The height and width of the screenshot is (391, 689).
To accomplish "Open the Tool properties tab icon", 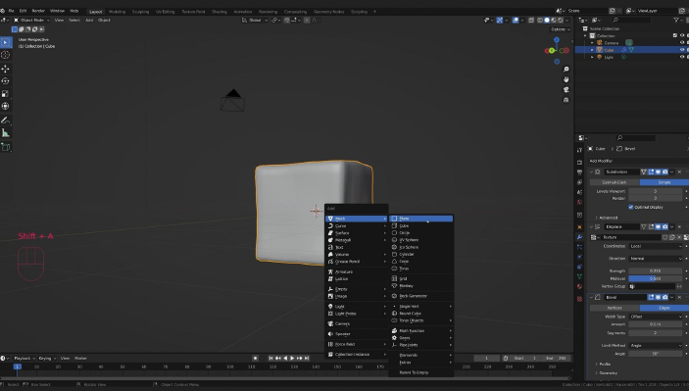I will 579,150.
